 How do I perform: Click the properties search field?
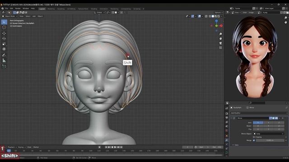pos(257,103)
